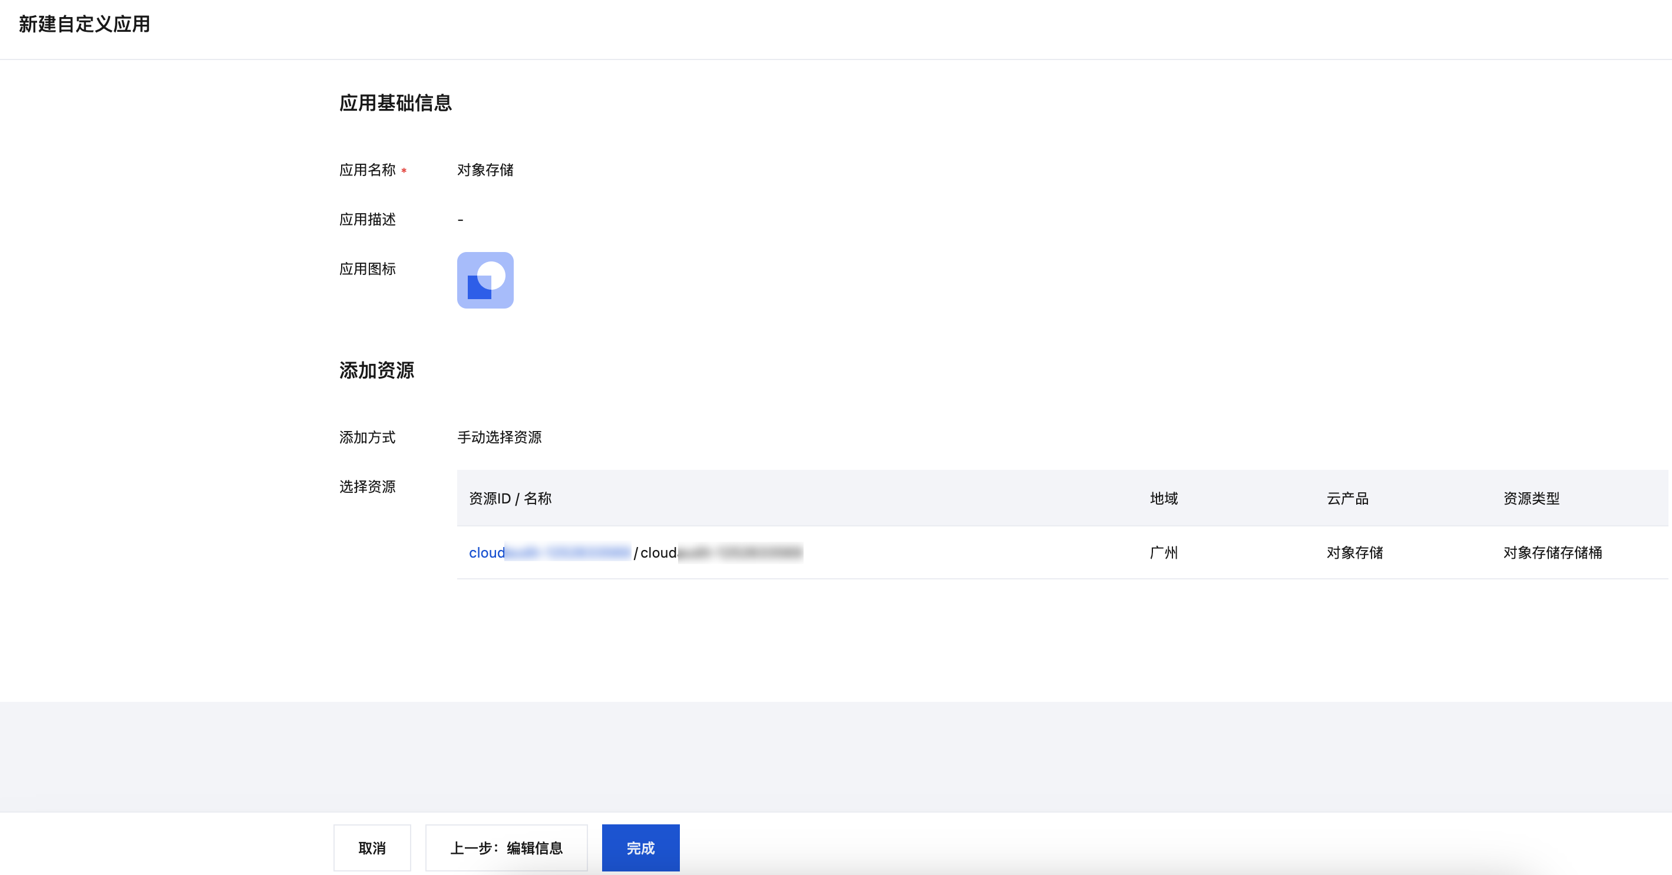Click the 应用基础信息 section heading
This screenshot has width=1672, height=875.
point(395,102)
